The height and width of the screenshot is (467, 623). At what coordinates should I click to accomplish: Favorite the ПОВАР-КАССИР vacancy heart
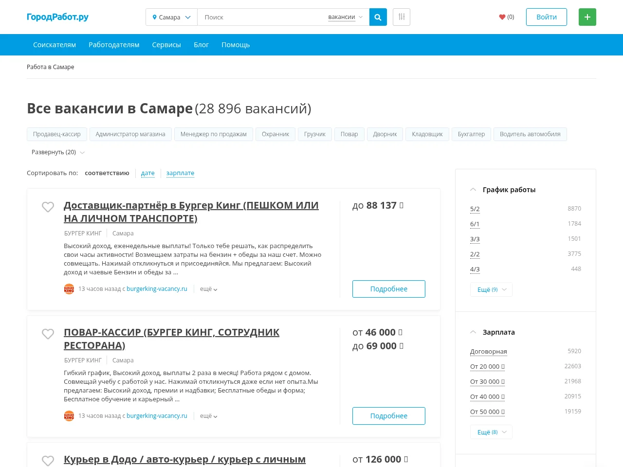48,334
